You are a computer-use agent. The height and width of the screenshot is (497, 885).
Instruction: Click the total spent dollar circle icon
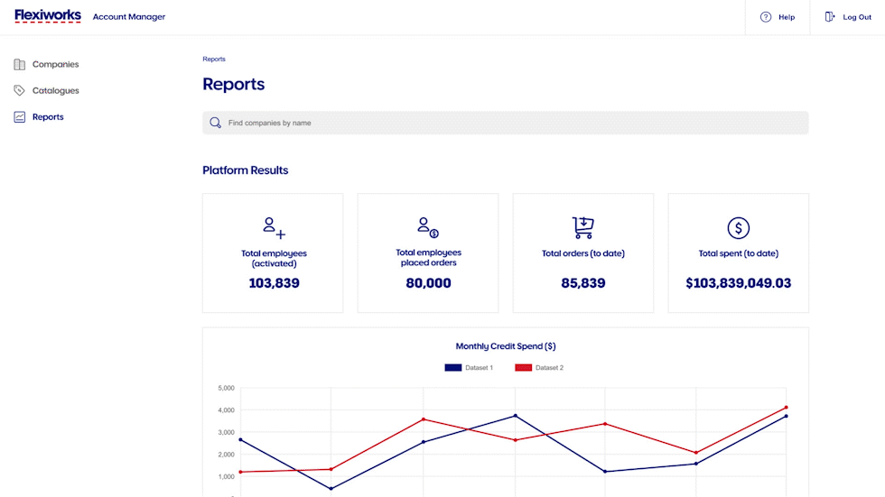point(739,228)
